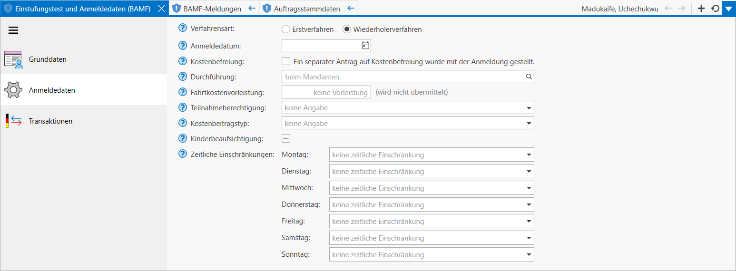Viewport: 736px width, 271px height.
Task: Click the plus icon in top bar
Action: tap(701, 8)
